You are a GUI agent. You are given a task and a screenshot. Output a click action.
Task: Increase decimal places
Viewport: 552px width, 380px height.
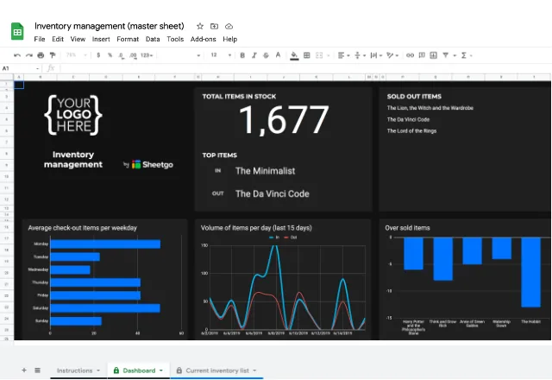pos(133,55)
